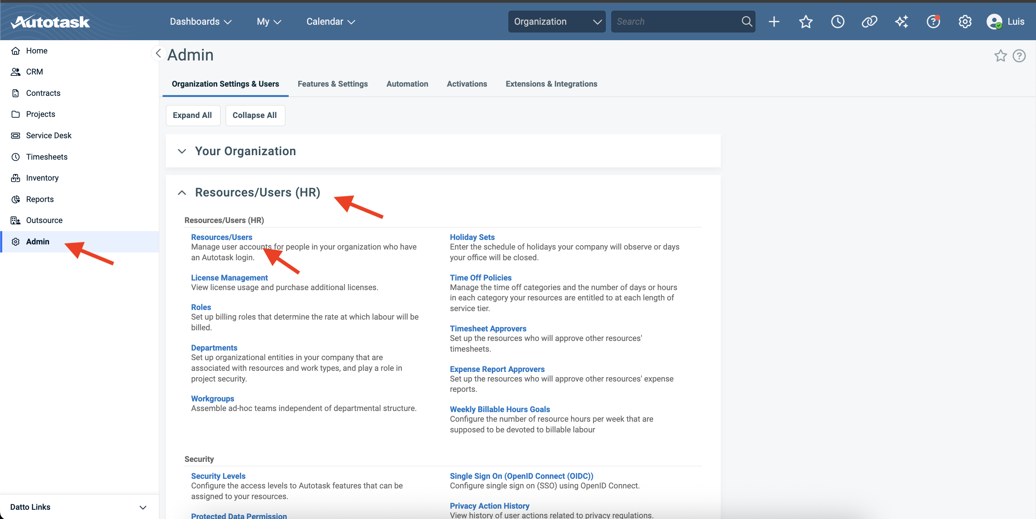Expand the Datto Links panel

click(143, 507)
